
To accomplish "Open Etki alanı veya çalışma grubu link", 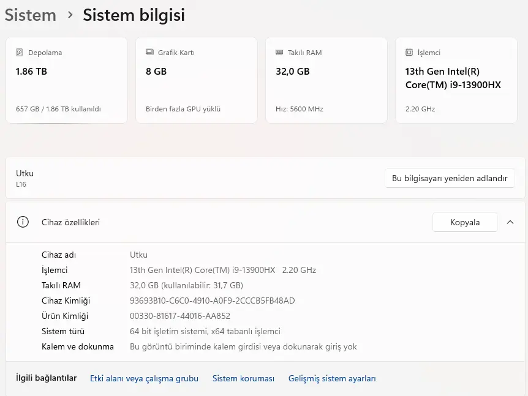I will (144, 378).
